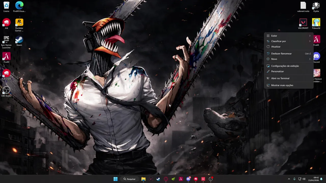Select the FiveM.Visua... Edge shortcut on desktop
Image resolution: width=326 pixels, height=183 pixels.
click(x=19, y=7)
